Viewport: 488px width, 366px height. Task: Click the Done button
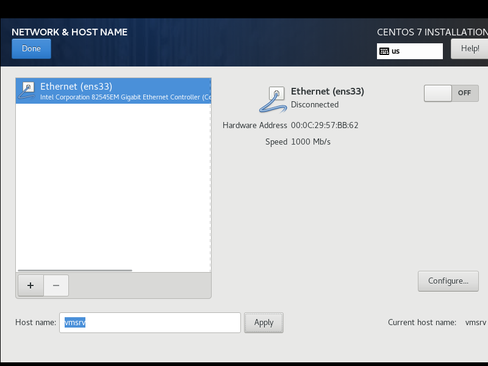(31, 49)
